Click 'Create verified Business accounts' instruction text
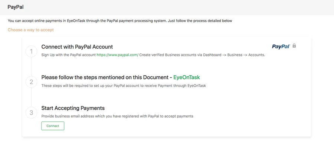This screenshot has width=334, height=141. point(202,55)
